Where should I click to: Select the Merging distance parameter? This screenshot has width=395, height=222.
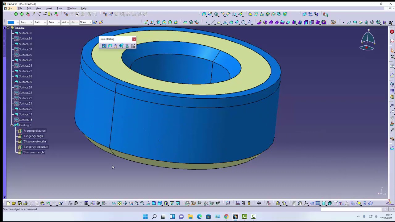pyautogui.click(x=35, y=131)
